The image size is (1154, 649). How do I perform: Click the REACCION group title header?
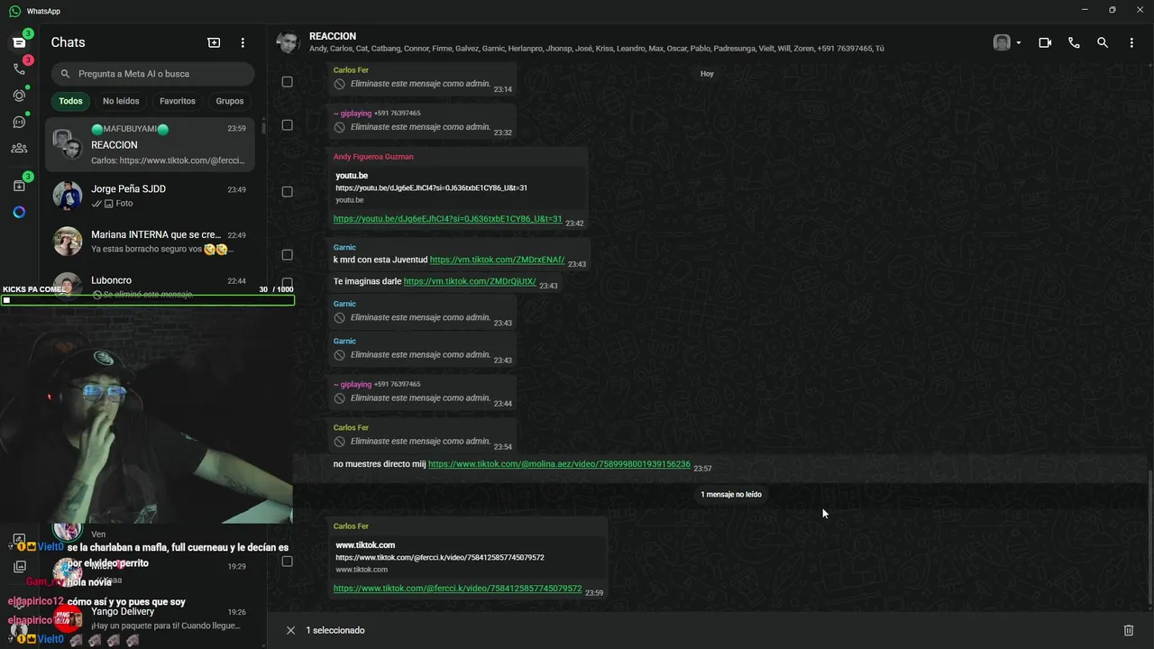(x=333, y=36)
